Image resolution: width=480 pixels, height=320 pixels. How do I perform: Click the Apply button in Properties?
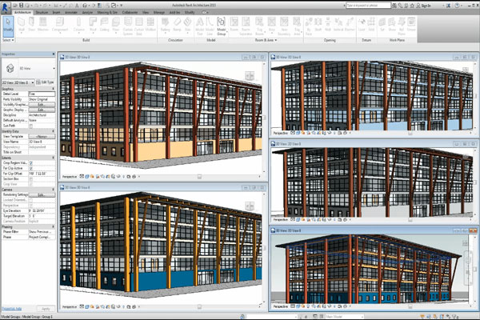click(x=46, y=309)
